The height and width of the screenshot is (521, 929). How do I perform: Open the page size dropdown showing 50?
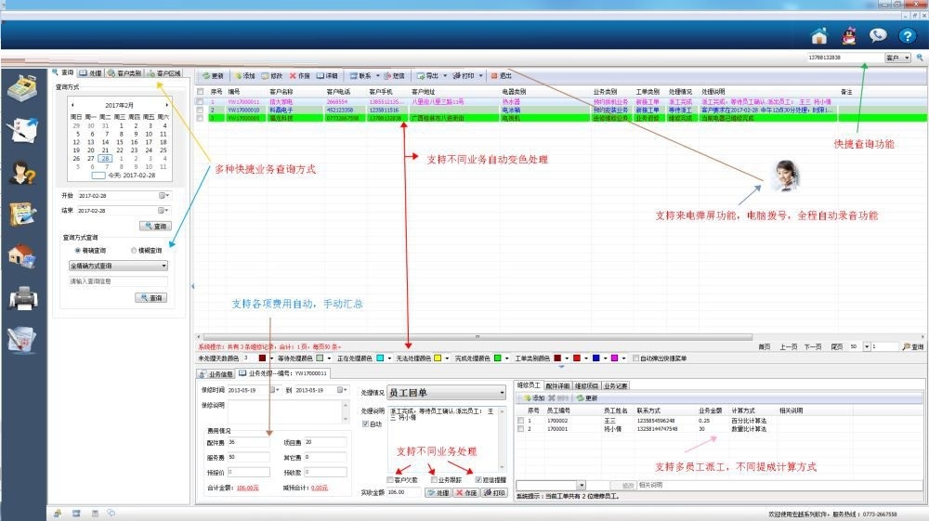pyautogui.click(x=867, y=346)
